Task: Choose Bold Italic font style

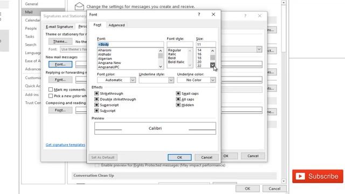Action: point(176,62)
